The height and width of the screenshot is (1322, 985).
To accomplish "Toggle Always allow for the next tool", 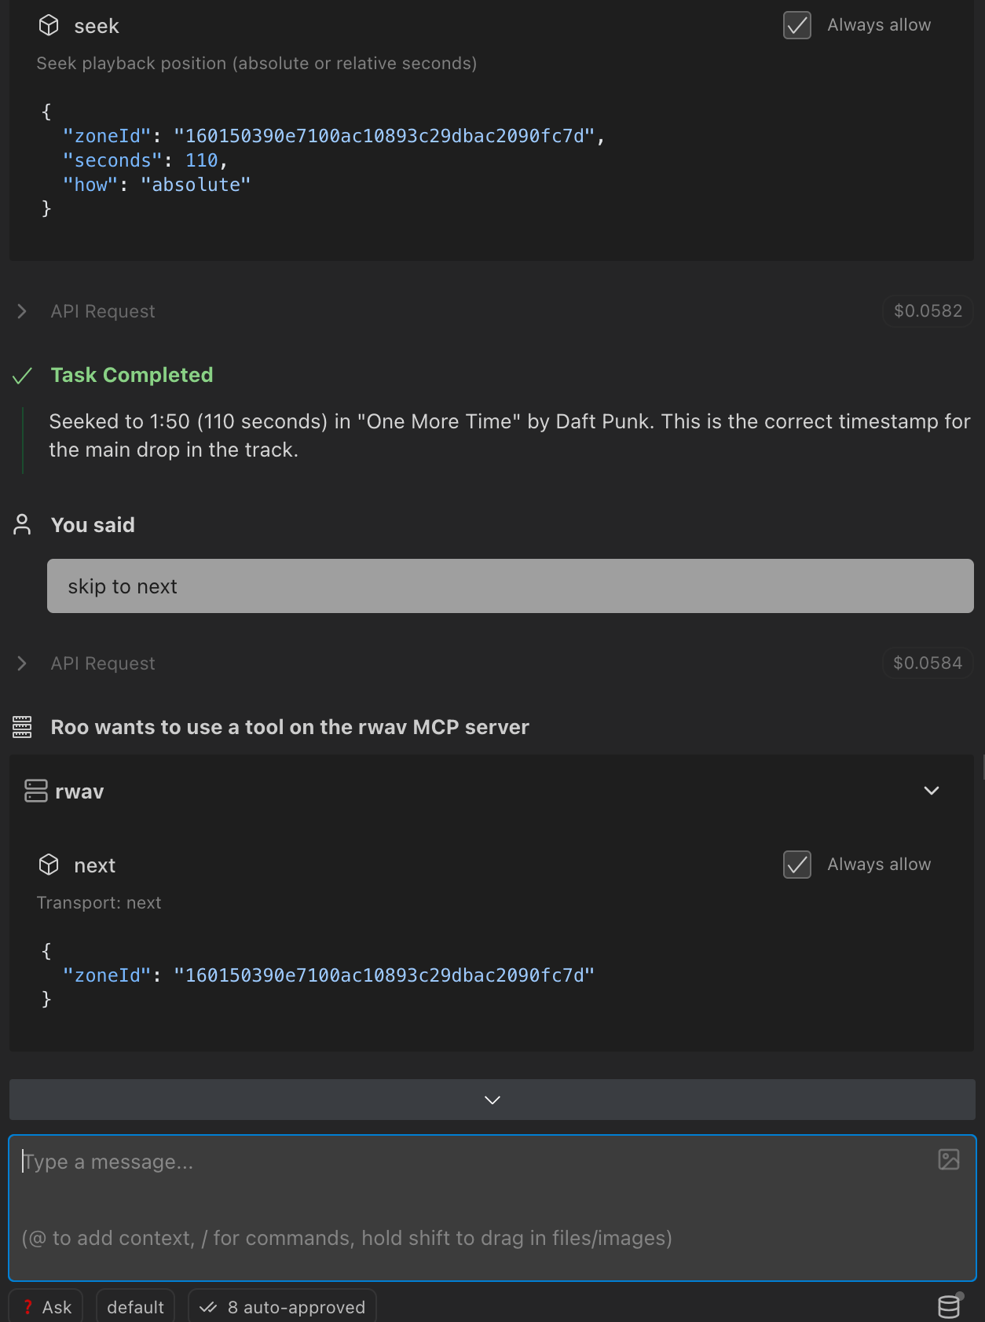I will coord(797,865).
